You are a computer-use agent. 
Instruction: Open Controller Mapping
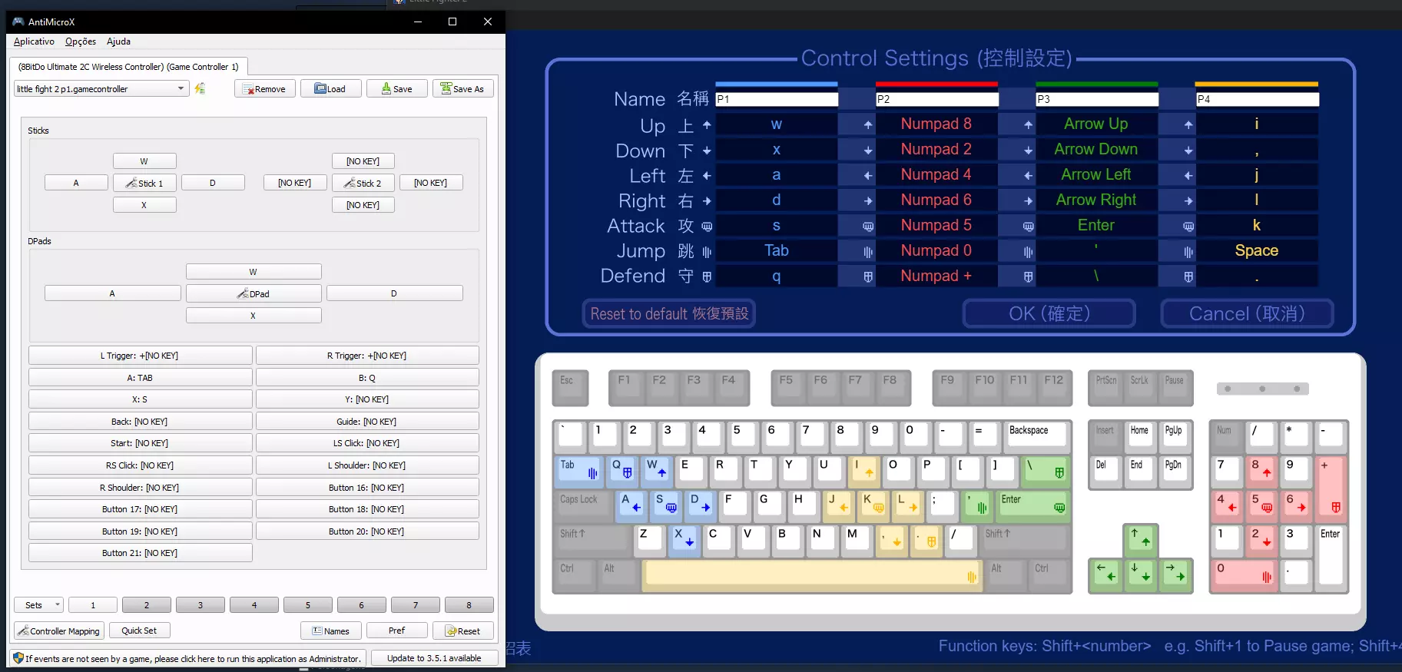click(59, 631)
